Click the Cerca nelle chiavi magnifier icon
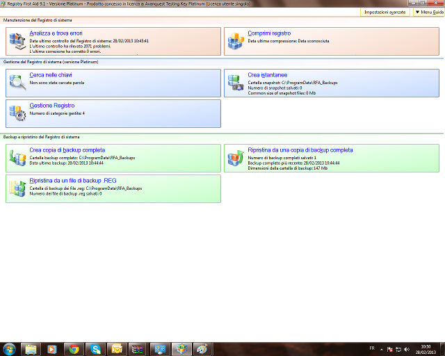This screenshot has width=445, height=356. click(17, 83)
